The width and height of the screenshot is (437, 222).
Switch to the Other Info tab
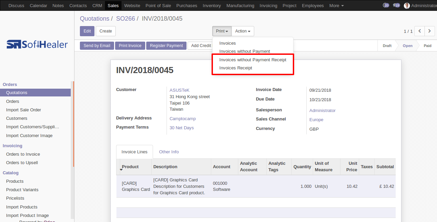[169, 152]
